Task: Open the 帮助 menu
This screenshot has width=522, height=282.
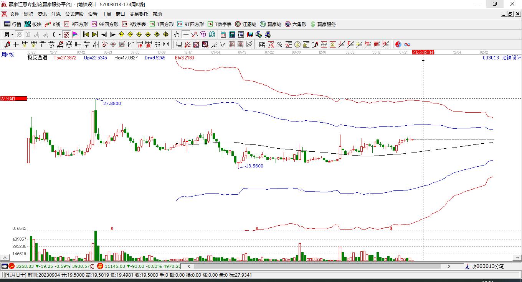Action: (157, 14)
